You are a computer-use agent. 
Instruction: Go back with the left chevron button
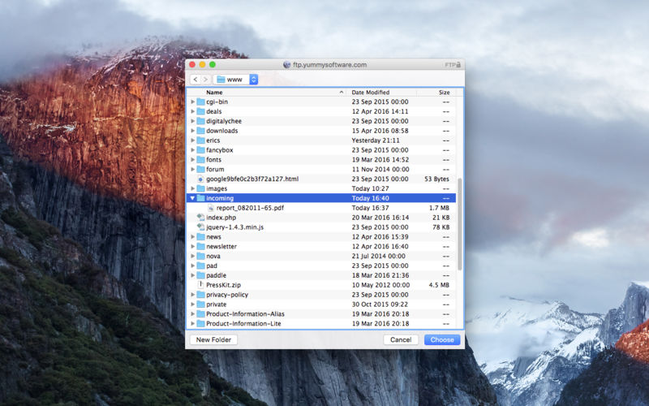tap(196, 79)
